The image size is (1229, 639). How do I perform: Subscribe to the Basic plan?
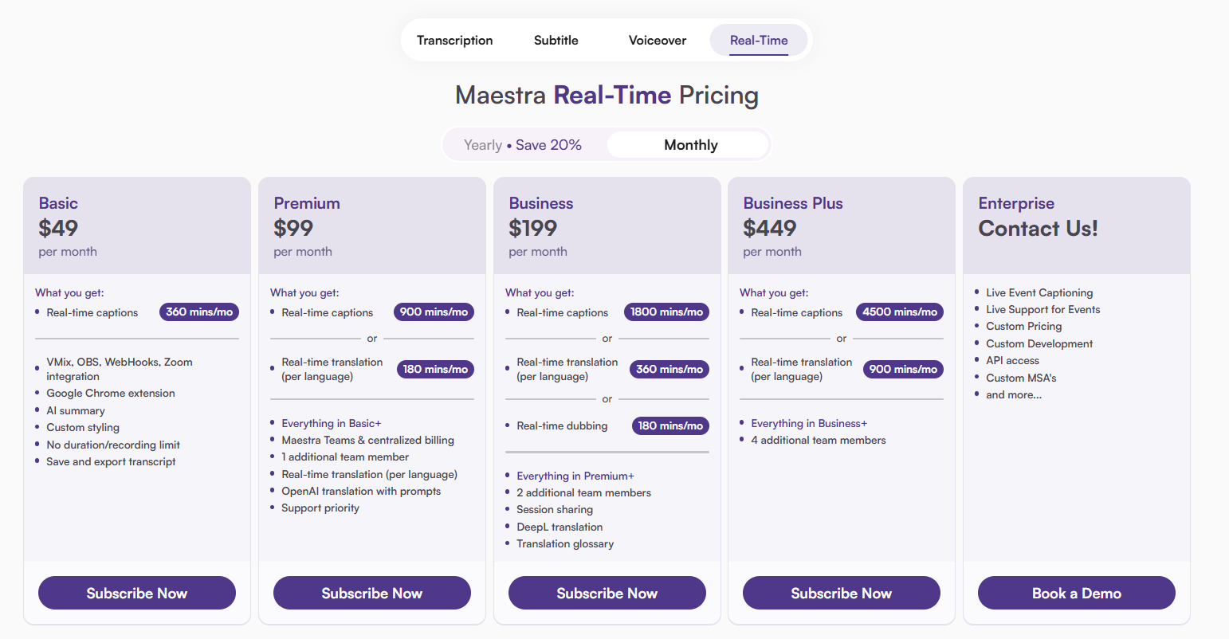point(137,593)
